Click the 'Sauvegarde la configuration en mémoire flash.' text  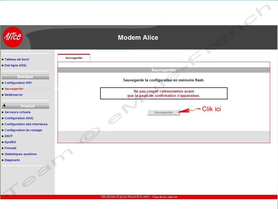point(164,80)
